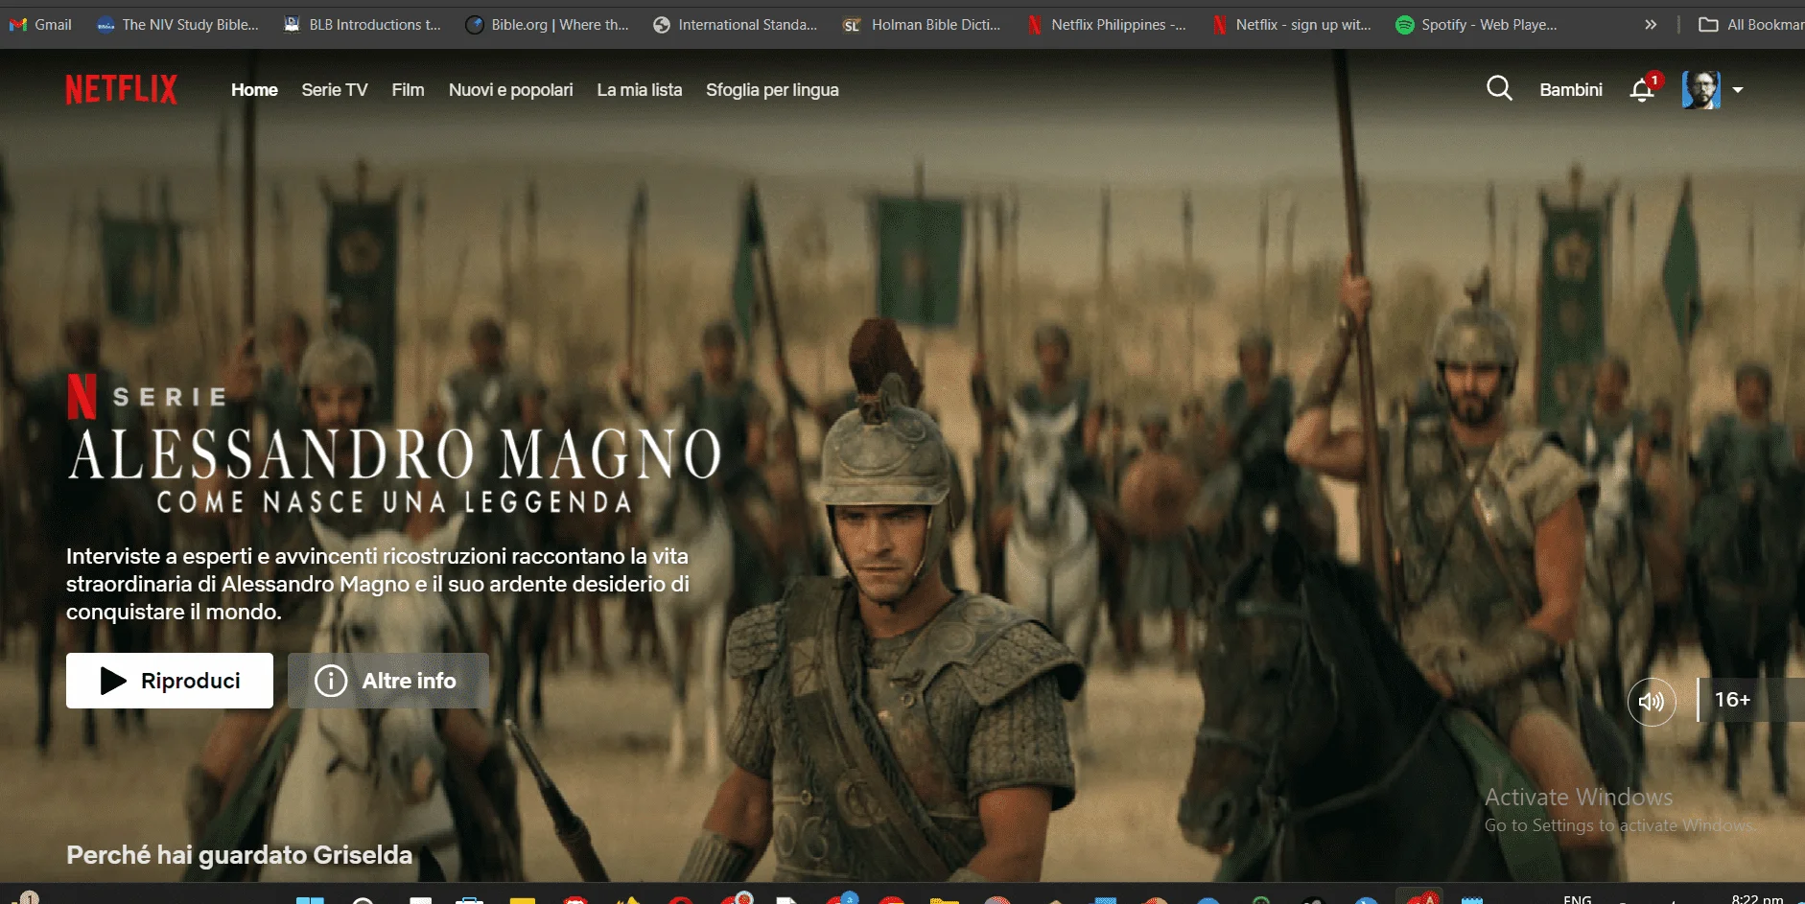Click the ENG language indicator in the taskbar
Viewport: 1805px width, 904px height.
tap(1578, 898)
